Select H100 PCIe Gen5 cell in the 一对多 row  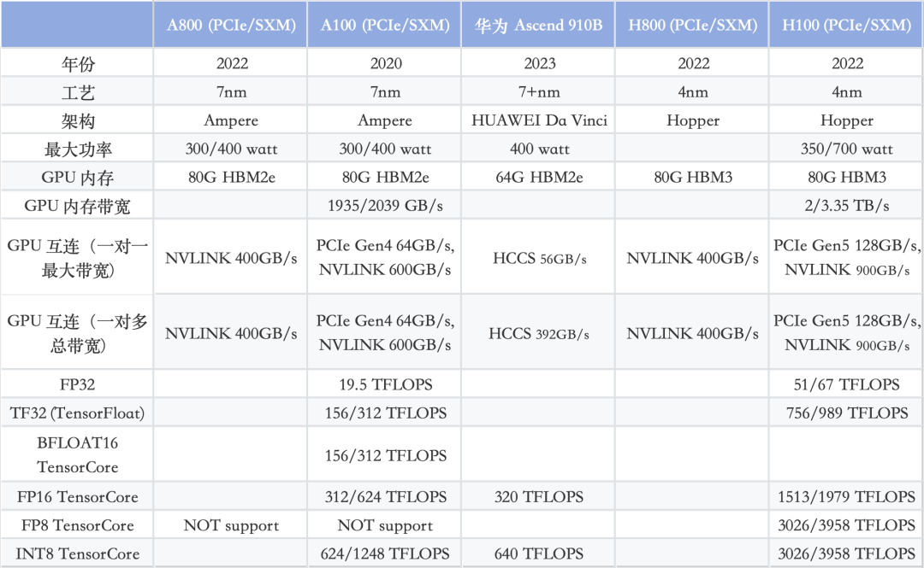[847, 332]
